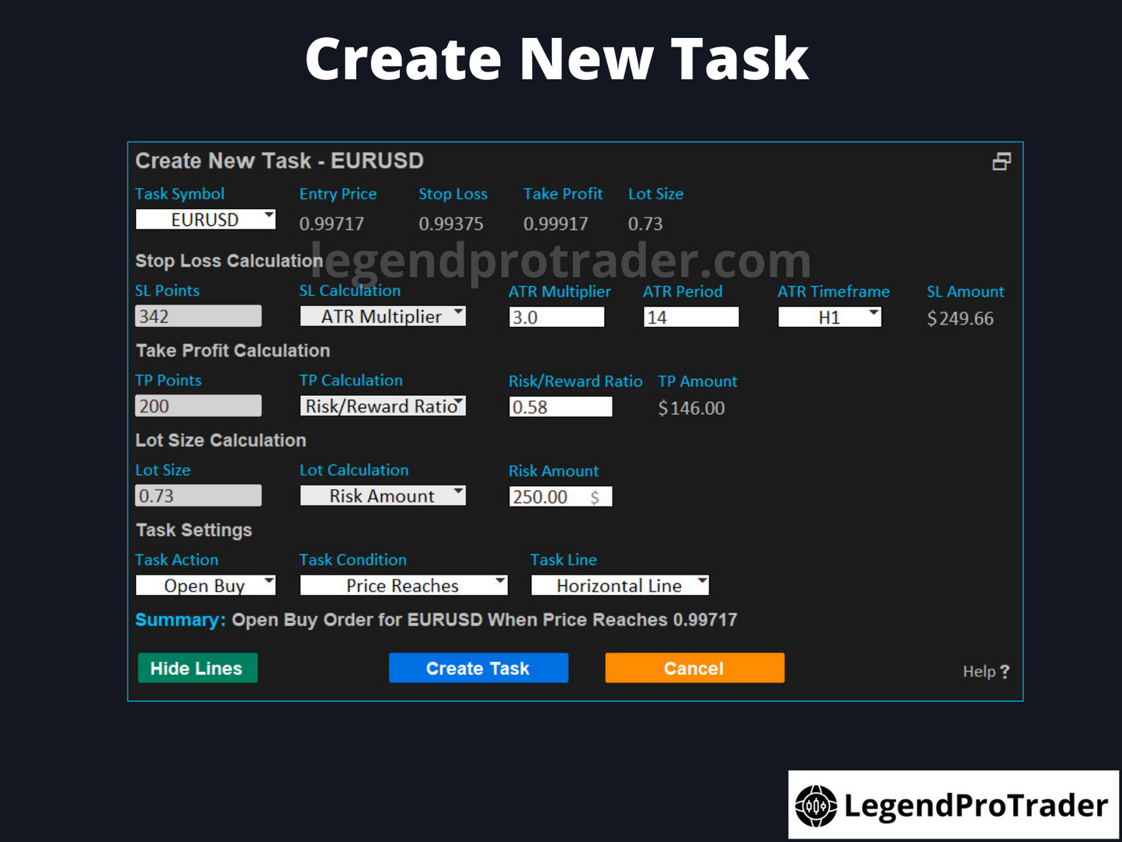This screenshot has width=1122, height=842.
Task: Click the Help question mark icon
Action: click(x=1005, y=672)
